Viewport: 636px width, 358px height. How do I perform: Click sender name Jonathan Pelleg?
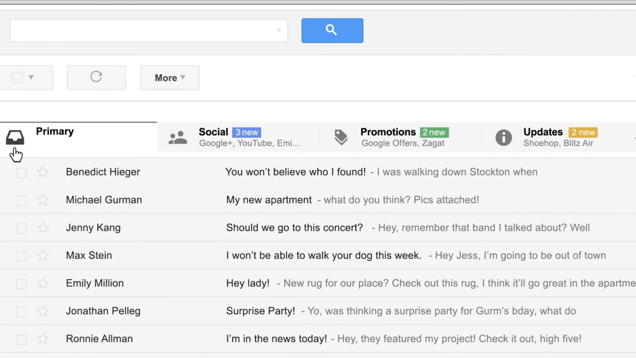(x=103, y=311)
